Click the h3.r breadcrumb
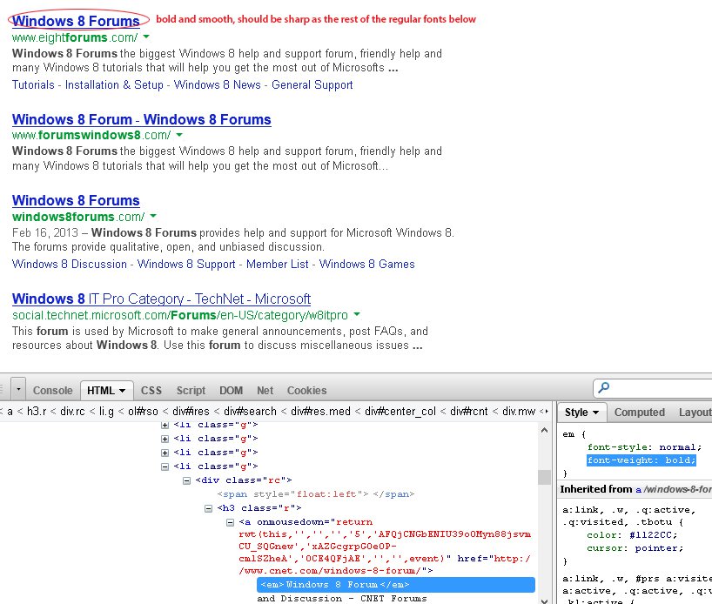 (37, 412)
